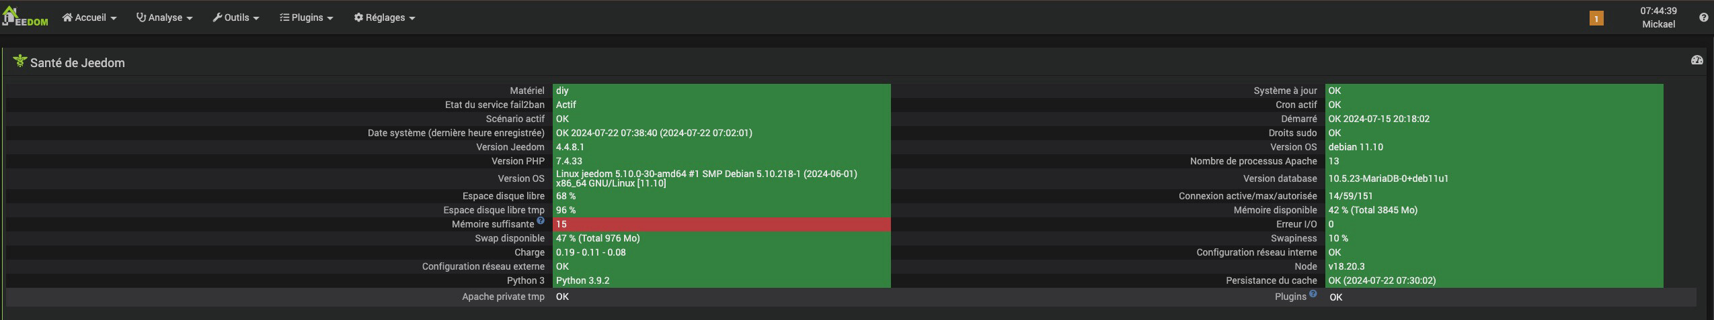
Task: Open the orange notification badge showing 1
Action: click(1596, 18)
